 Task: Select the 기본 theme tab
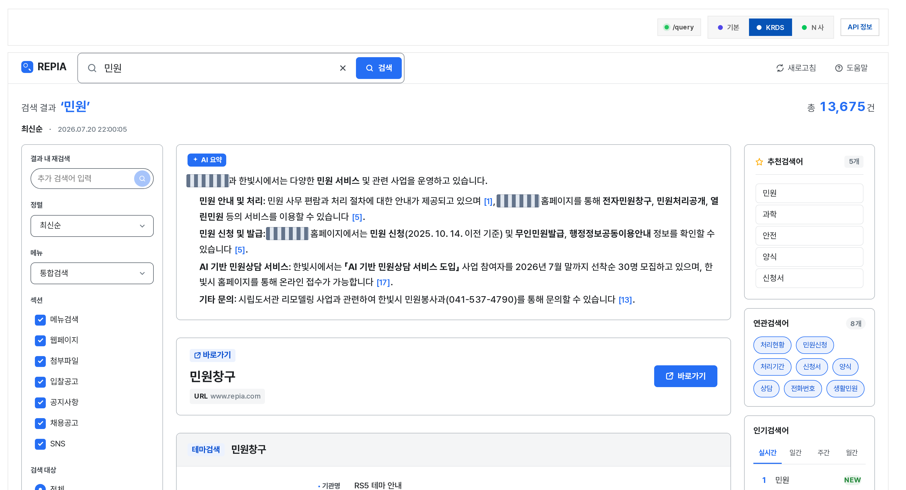point(728,27)
